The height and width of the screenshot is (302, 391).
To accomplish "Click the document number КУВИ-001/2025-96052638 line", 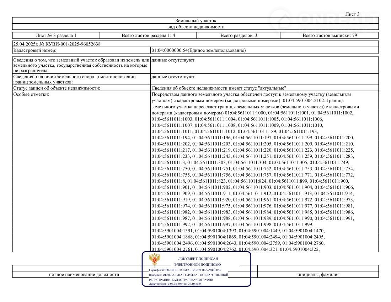I will (57, 44).
